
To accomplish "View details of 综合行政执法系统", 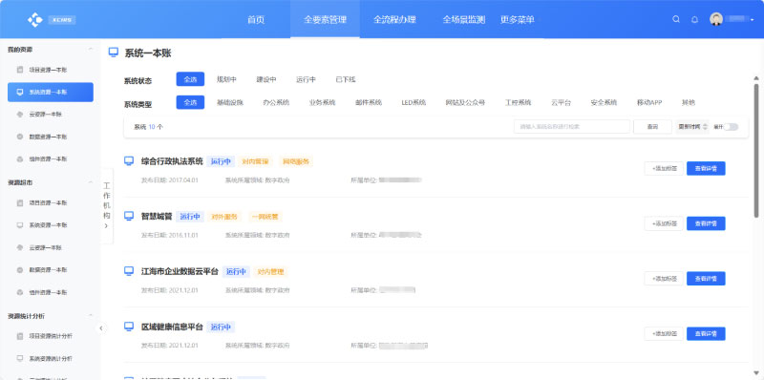I will point(706,169).
